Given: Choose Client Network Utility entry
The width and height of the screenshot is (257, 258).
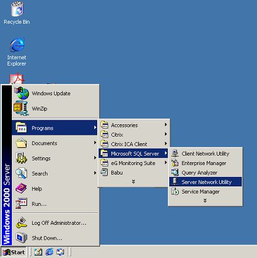Looking at the screenshot, I should click(x=205, y=153).
